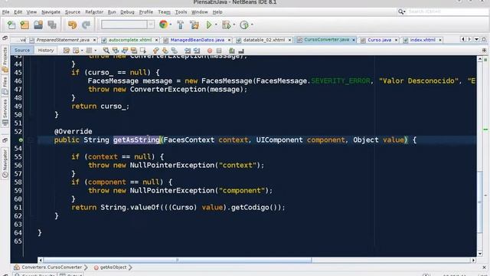Toggle Highlight Search editor icon

coord(134,51)
